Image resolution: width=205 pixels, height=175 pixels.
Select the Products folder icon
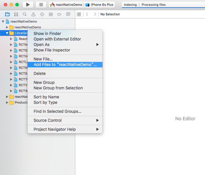pyautogui.click(x=12, y=102)
